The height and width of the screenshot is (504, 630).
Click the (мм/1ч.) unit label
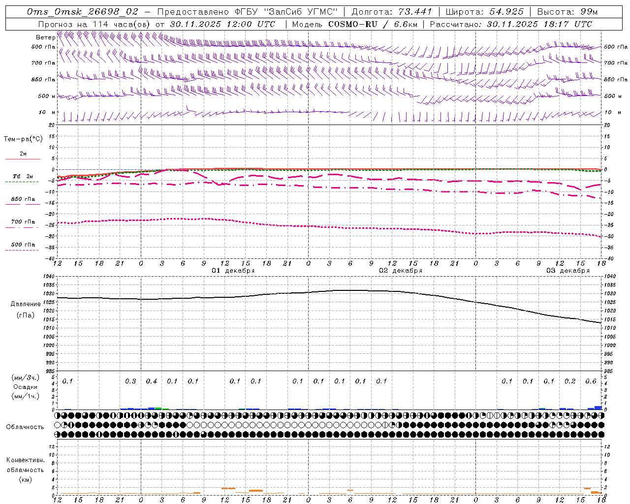click(26, 396)
